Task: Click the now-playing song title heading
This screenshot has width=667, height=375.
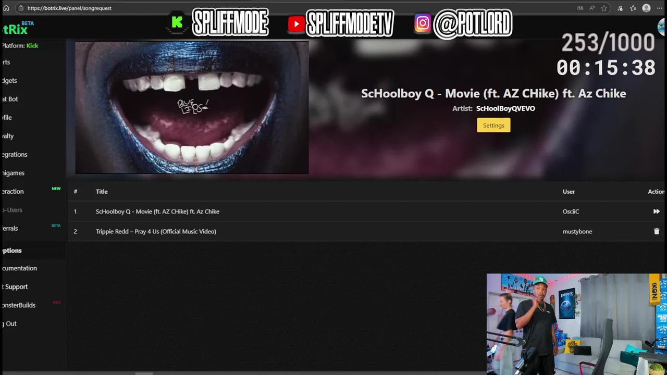Action: point(493,93)
